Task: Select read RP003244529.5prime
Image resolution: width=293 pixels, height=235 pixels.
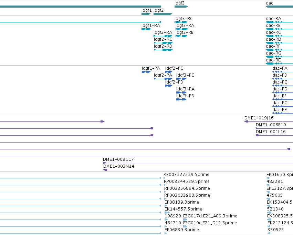Action: [187, 182]
